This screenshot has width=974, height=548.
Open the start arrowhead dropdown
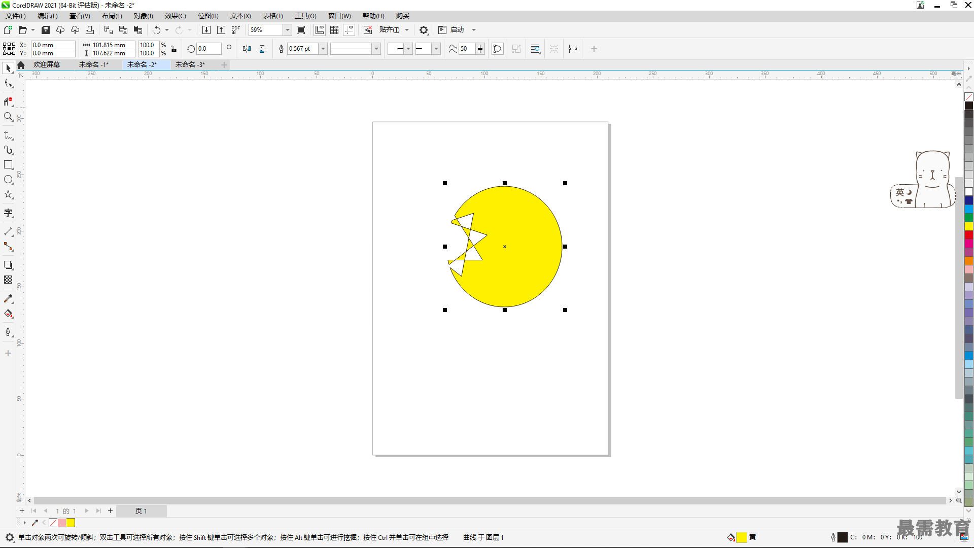[408, 49]
